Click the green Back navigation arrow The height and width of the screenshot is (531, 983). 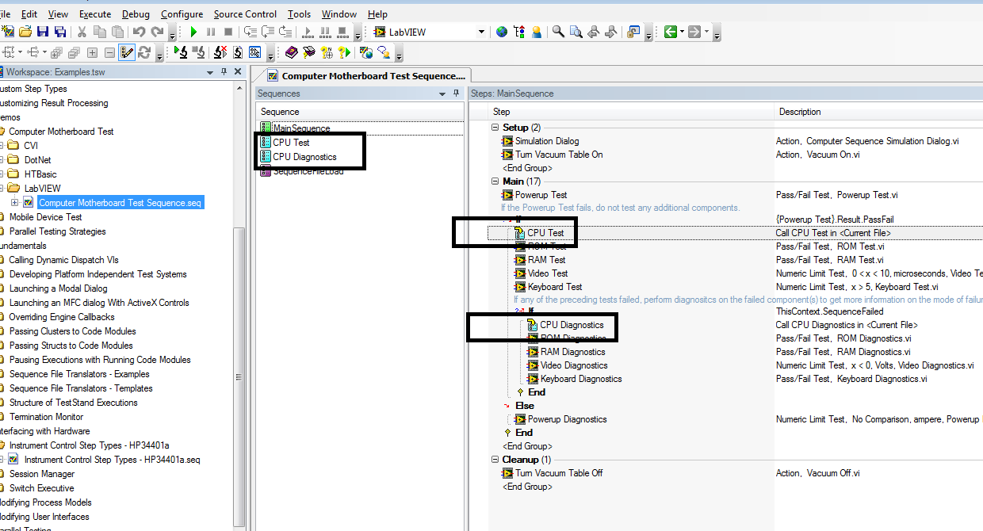point(671,32)
